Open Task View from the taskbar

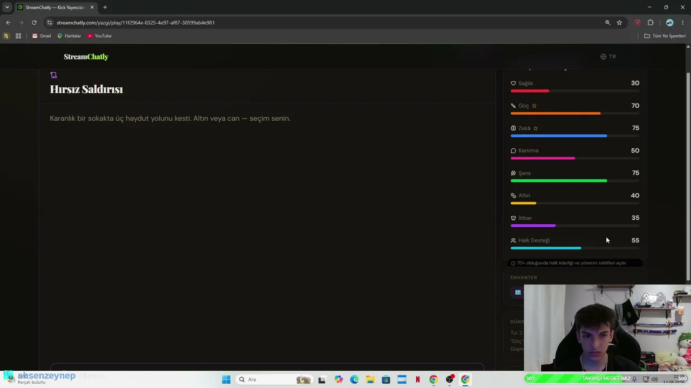point(322,379)
